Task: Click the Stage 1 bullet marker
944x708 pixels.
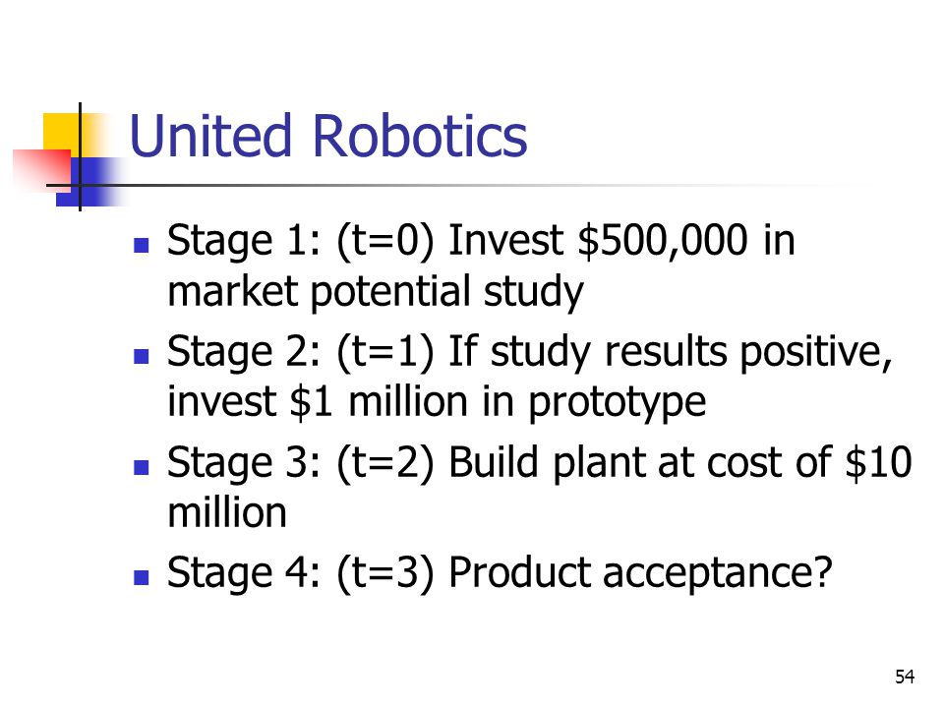Action: (x=141, y=245)
